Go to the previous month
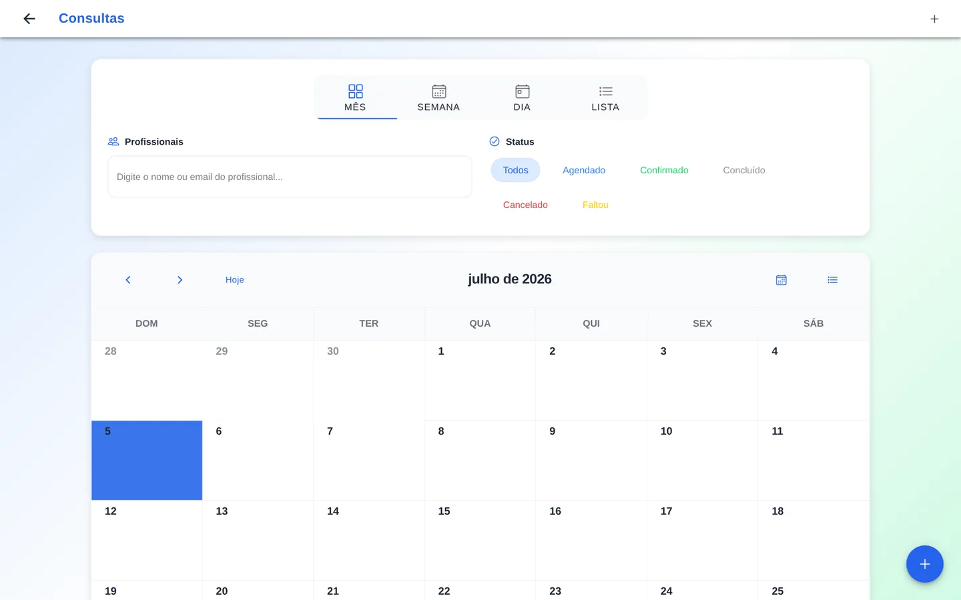 tap(128, 280)
